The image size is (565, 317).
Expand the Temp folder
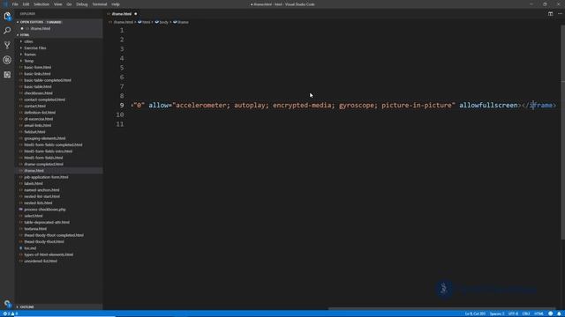click(x=29, y=61)
